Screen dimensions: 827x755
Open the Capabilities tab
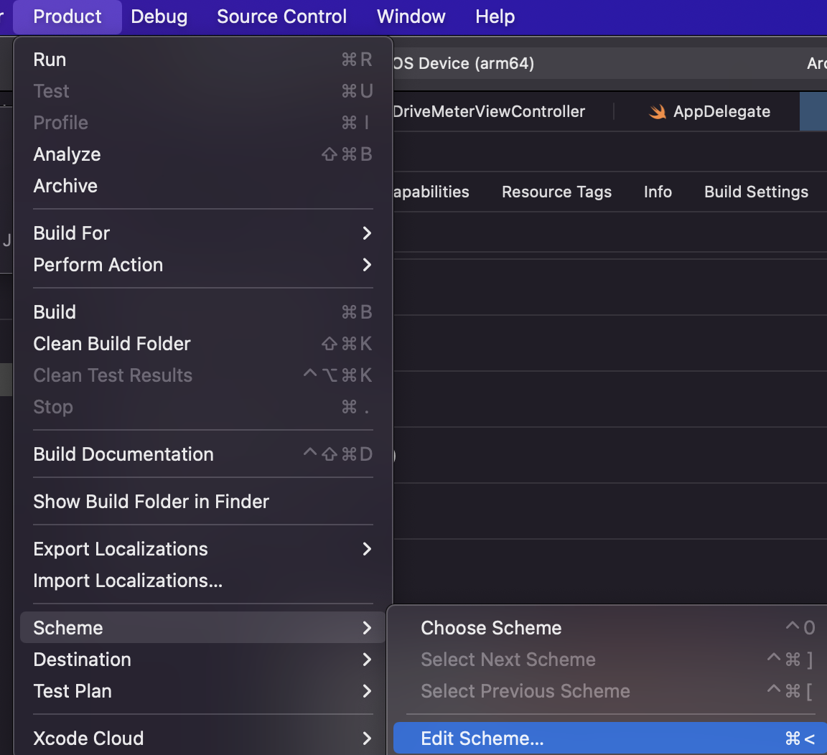(x=431, y=192)
